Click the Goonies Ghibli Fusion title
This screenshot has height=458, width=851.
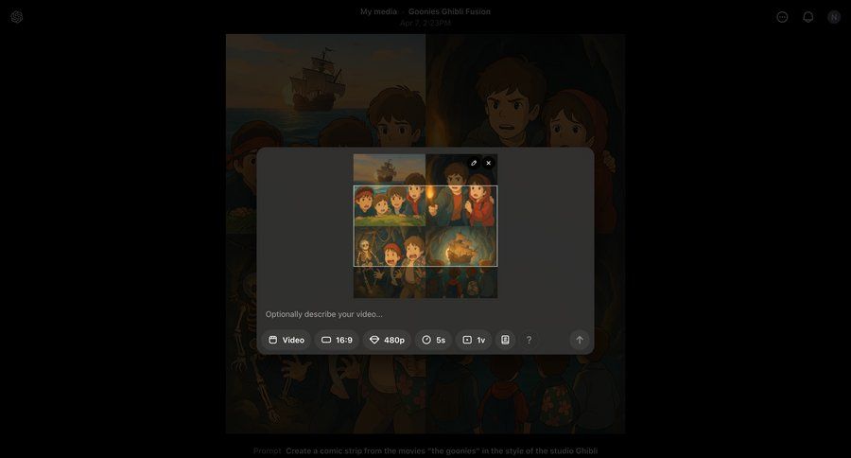(x=449, y=11)
